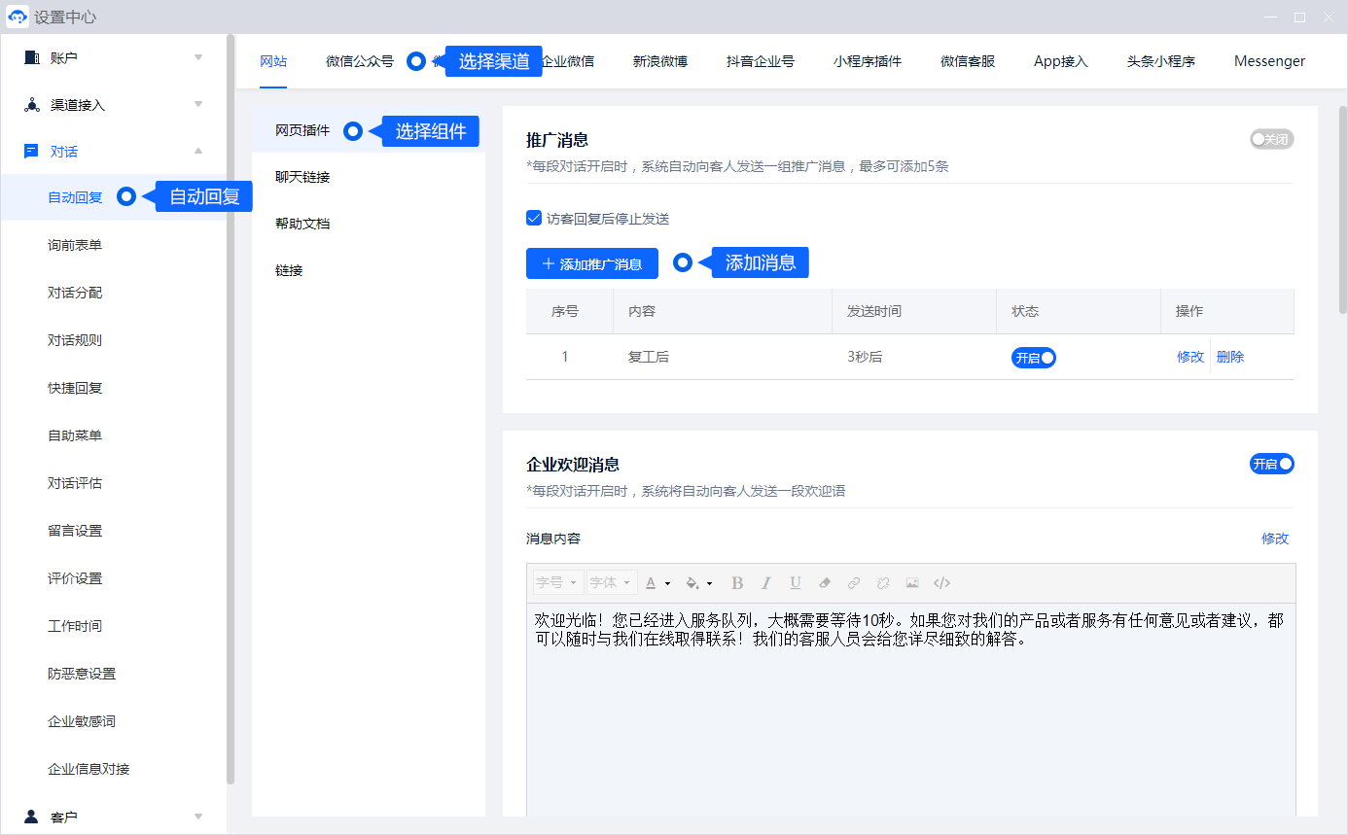Disable the 企业欢迎消息 switch
Viewport: 1348px width, 835px height.
pos(1271,465)
